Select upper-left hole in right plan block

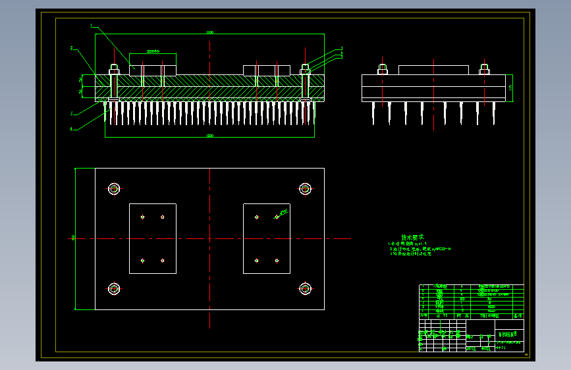click(x=257, y=217)
